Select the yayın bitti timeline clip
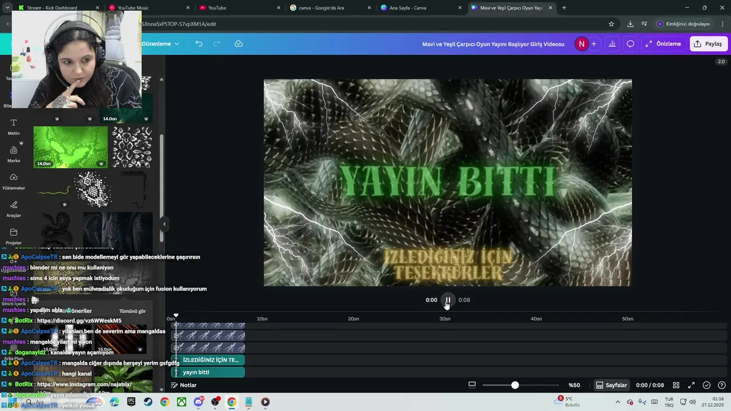731x411 pixels. [x=208, y=372]
